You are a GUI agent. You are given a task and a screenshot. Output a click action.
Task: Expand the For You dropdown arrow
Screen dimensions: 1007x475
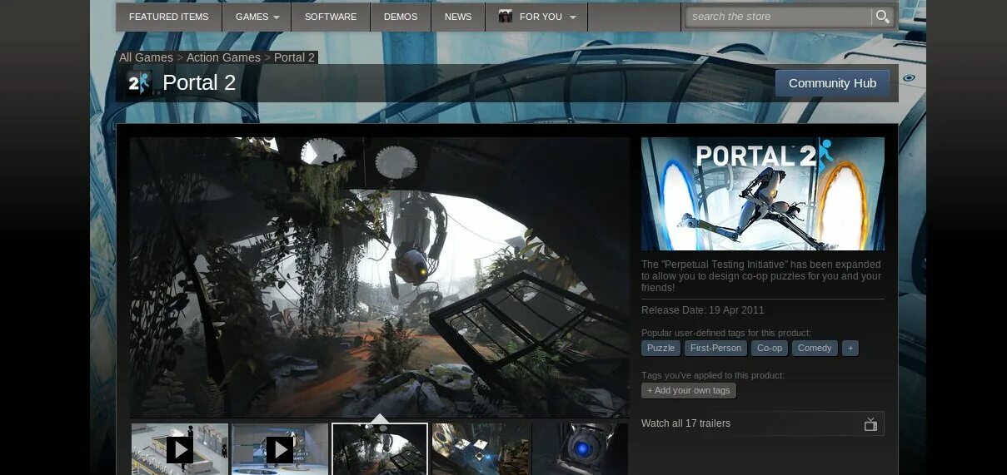pyautogui.click(x=572, y=17)
